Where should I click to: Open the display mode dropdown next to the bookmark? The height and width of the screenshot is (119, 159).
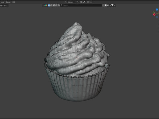(x=109, y=5)
